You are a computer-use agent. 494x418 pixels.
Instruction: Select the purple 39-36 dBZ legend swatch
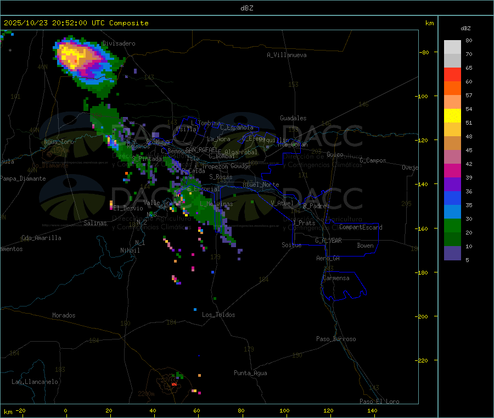(452, 185)
